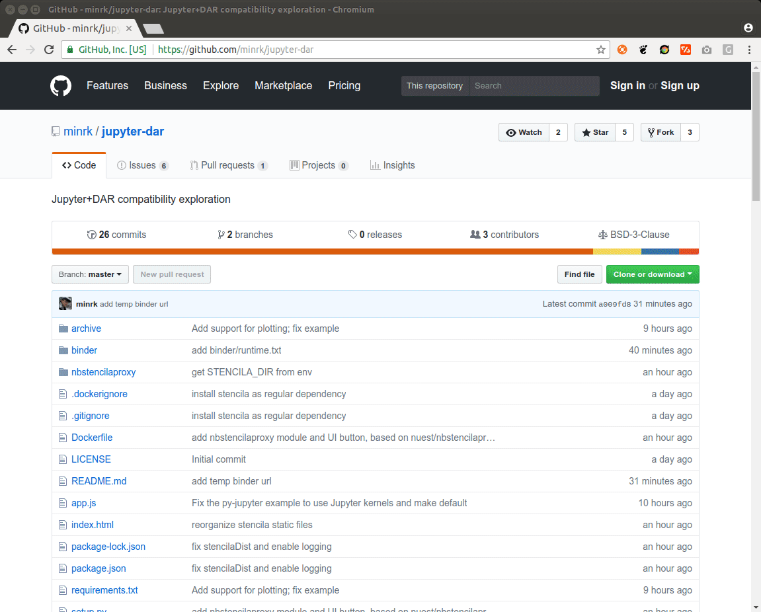
Task: Click the Find file button
Action: (579, 274)
